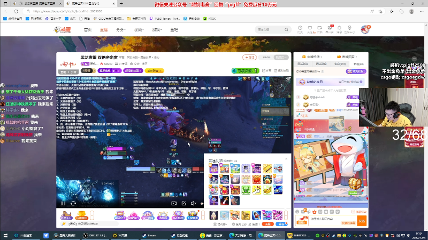Select the gold bar gift in popup

point(267,169)
